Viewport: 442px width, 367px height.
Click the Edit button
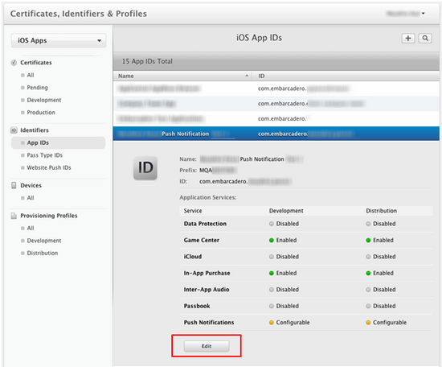[x=207, y=346]
